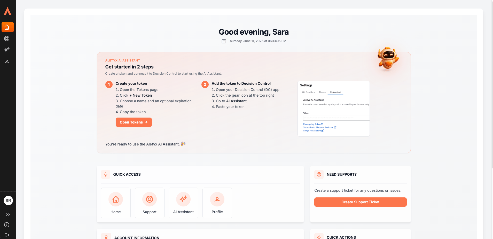Open the Home quick access card
Image resolution: width=493 pixels, height=239 pixels.
click(116, 203)
